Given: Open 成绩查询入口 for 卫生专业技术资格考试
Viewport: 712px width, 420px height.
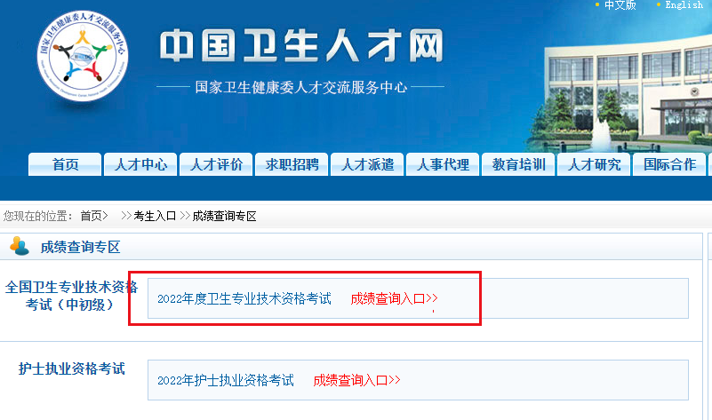Looking at the screenshot, I should 394,298.
